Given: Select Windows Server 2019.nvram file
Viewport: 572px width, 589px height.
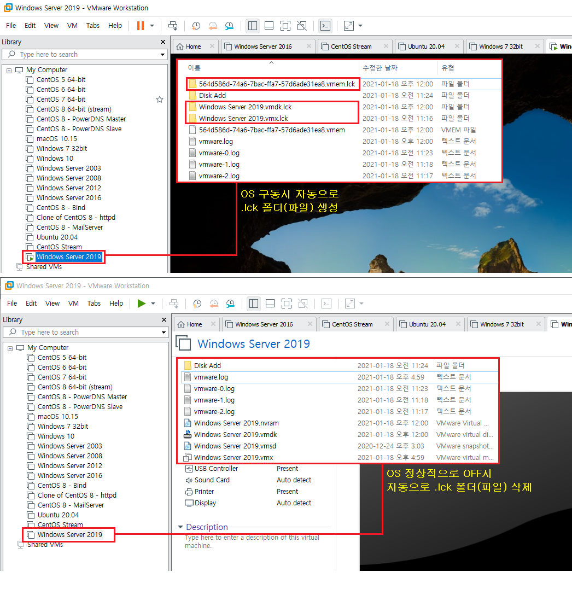Looking at the screenshot, I should tap(236, 423).
